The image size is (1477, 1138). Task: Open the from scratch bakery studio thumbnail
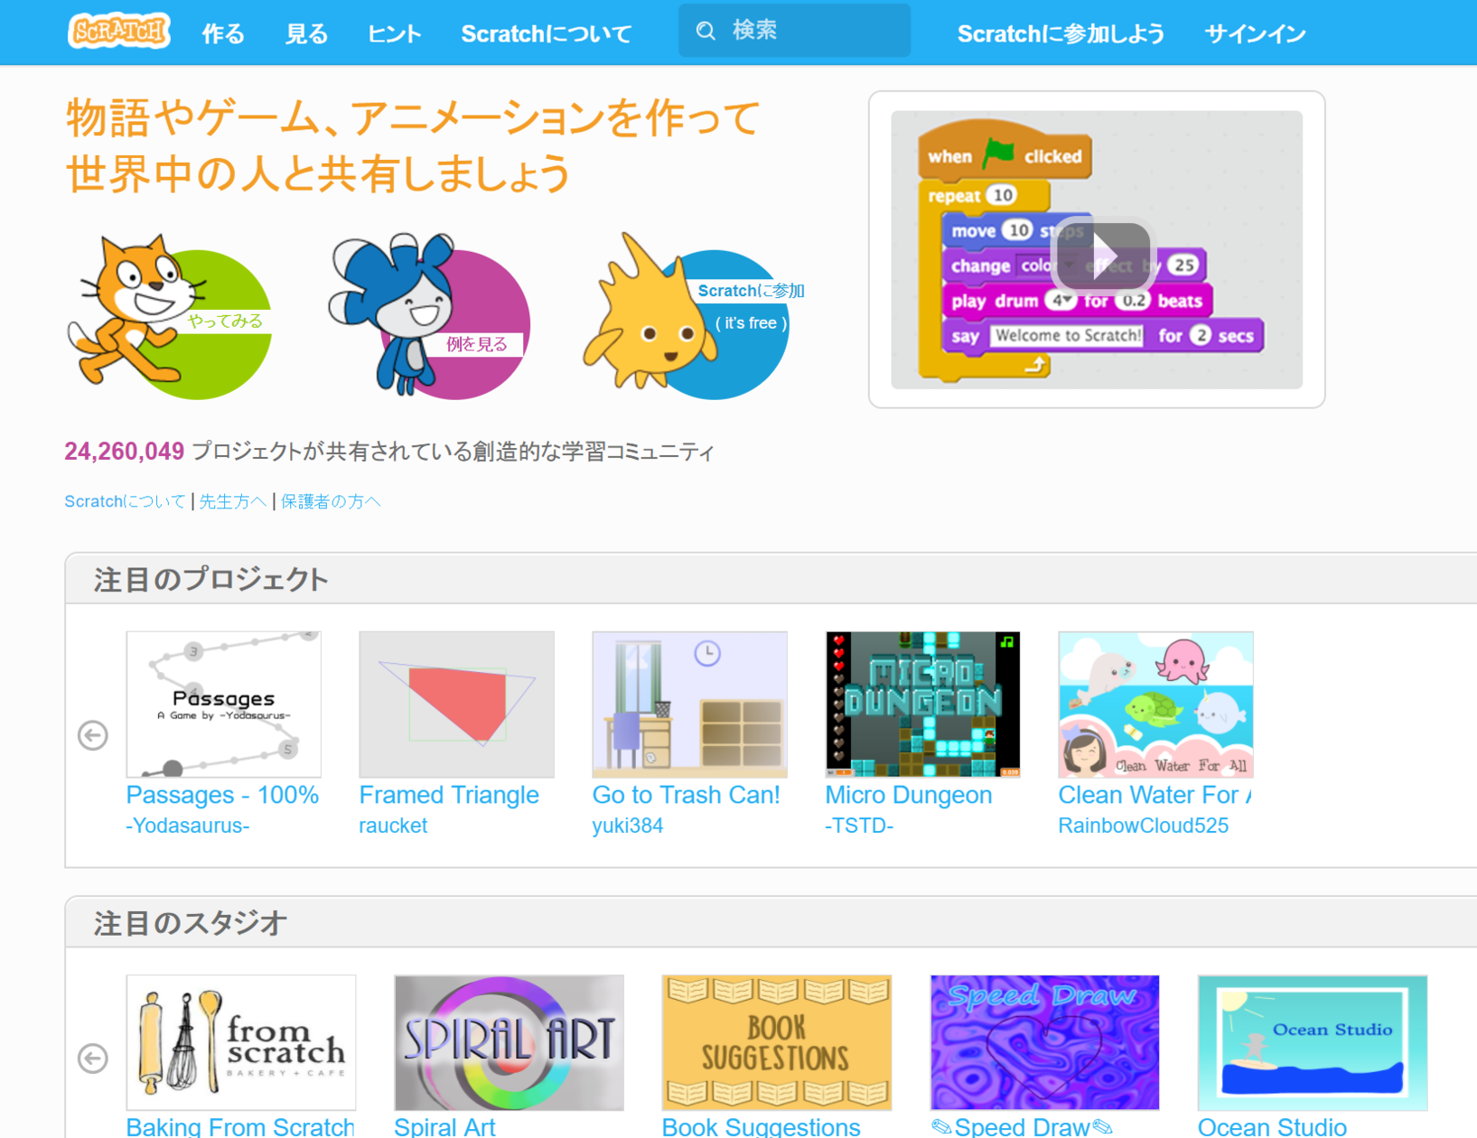[x=241, y=1042]
